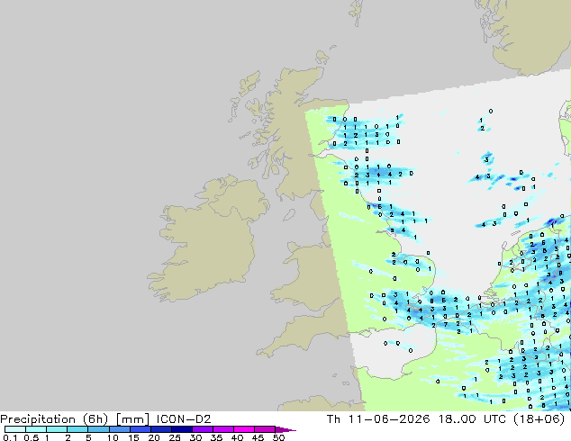
Task: Click the 1–2 mm legend color swatch
Action: 57,429
